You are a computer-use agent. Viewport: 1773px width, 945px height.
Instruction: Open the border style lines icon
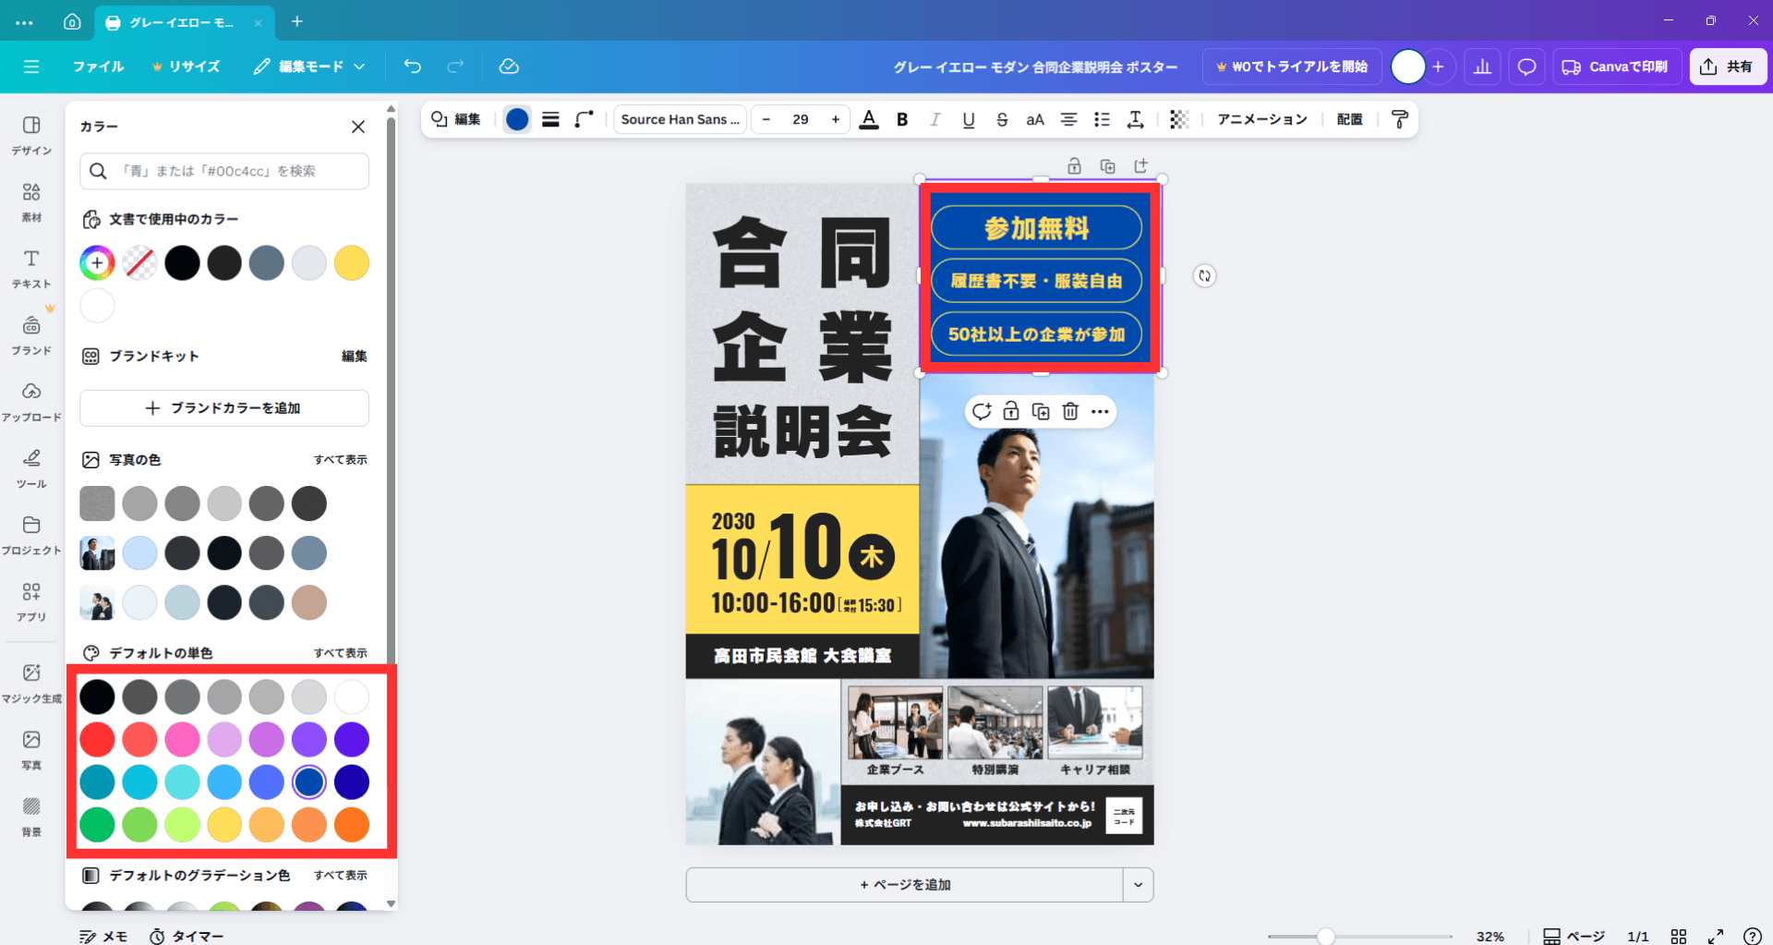click(550, 119)
